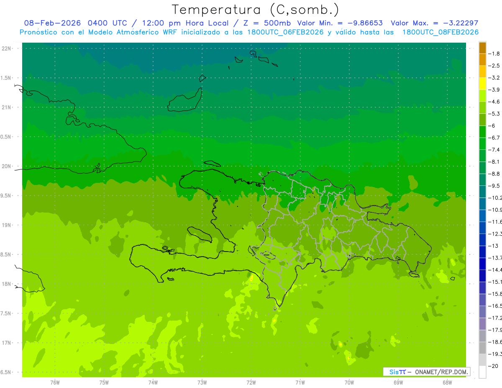
Task: Click the yellow swatch between -3.2 and -3.9
Action: click(x=482, y=84)
